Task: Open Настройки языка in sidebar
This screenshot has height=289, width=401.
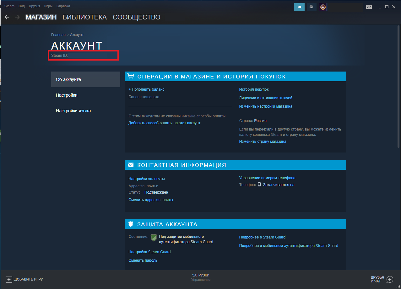Action: 86,111
